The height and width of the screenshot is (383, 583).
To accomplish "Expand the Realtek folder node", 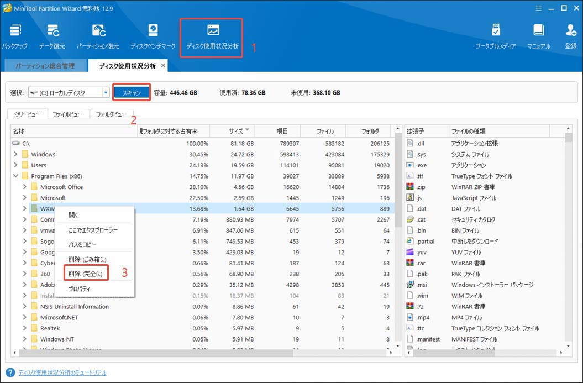I will [24, 328].
